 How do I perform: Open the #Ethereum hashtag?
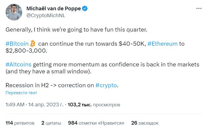click(x=162, y=44)
